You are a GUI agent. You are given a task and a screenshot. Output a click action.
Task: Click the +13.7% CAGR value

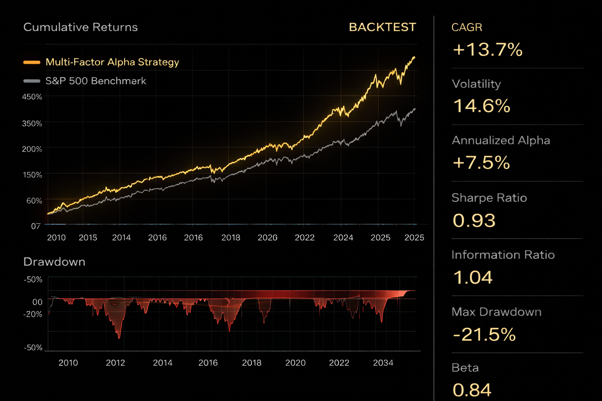pos(487,49)
